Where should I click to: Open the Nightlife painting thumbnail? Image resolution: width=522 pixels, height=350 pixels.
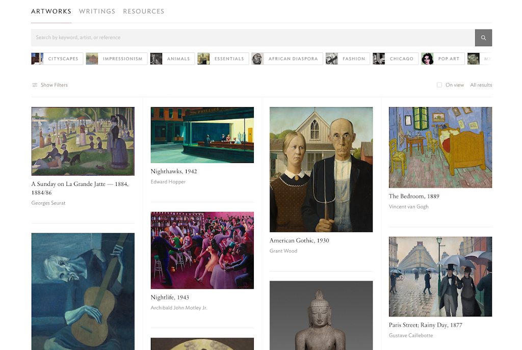pyautogui.click(x=202, y=250)
